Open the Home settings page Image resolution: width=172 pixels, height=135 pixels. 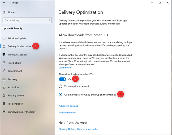coord(11,12)
